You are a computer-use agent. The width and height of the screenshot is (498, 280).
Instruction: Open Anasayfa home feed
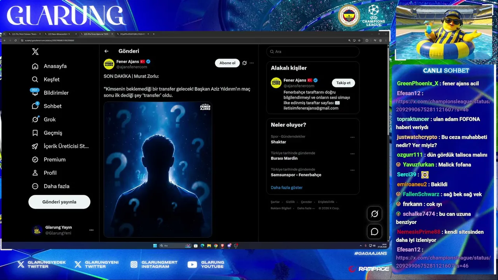pyautogui.click(x=49, y=66)
